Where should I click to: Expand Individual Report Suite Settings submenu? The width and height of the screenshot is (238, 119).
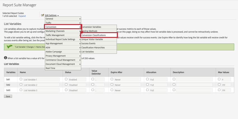pyautogui.click(x=63, y=39)
